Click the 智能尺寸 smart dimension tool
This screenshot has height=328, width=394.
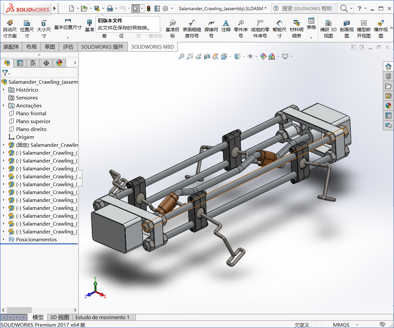pos(280,29)
